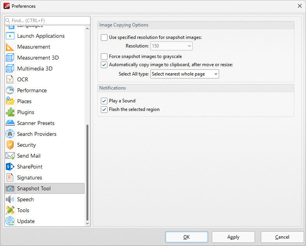Select the Snapshot Tool label text

pos(34,188)
